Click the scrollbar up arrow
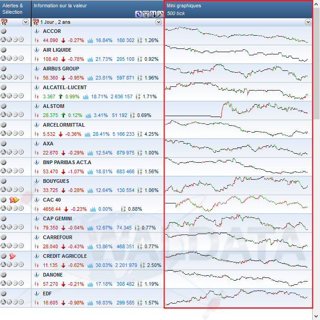The height and width of the screenshot is (320, 320). pyautogui.click(x=316, y=4)
